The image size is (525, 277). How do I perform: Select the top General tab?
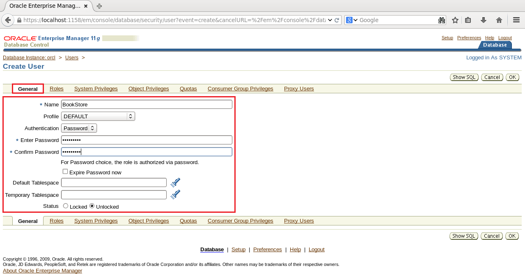[28, 89]
